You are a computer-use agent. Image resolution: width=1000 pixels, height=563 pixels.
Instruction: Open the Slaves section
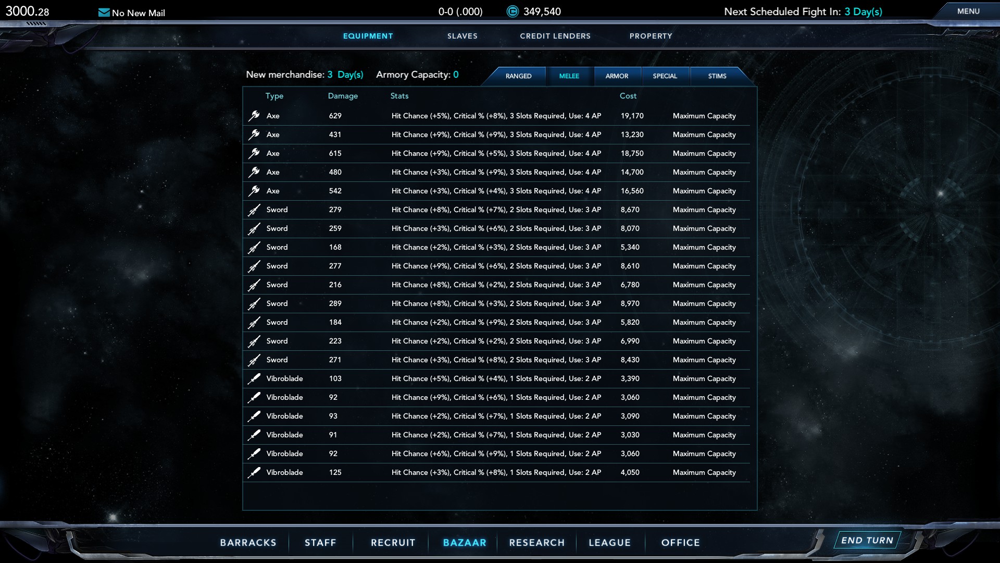463,36
